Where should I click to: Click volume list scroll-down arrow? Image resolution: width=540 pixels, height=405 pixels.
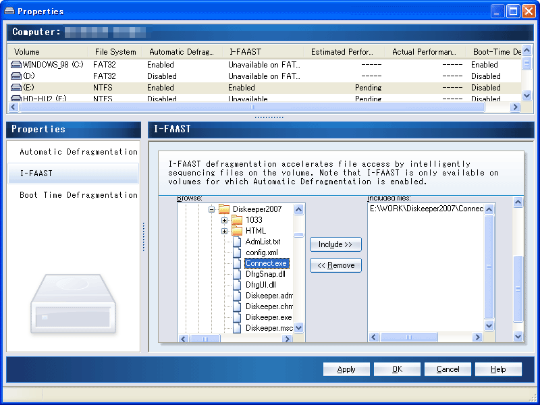click(526, 95)
